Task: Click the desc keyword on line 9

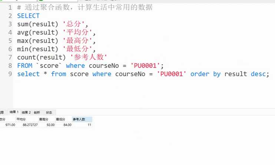Action: [x=258, y=74]
